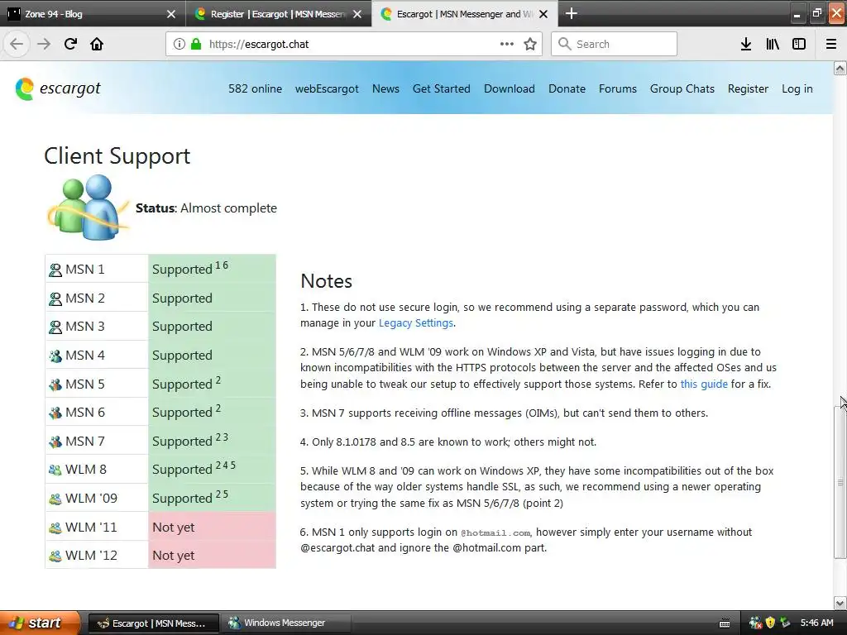Click the browser forward arrow
Viewport: 847px width, 635px height.
pos(44,44)
